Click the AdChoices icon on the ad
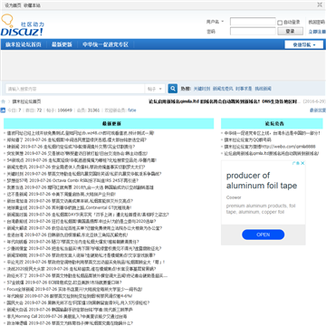Image resolution: width=326 pixels, height=326 pixels. pos(295,163)
